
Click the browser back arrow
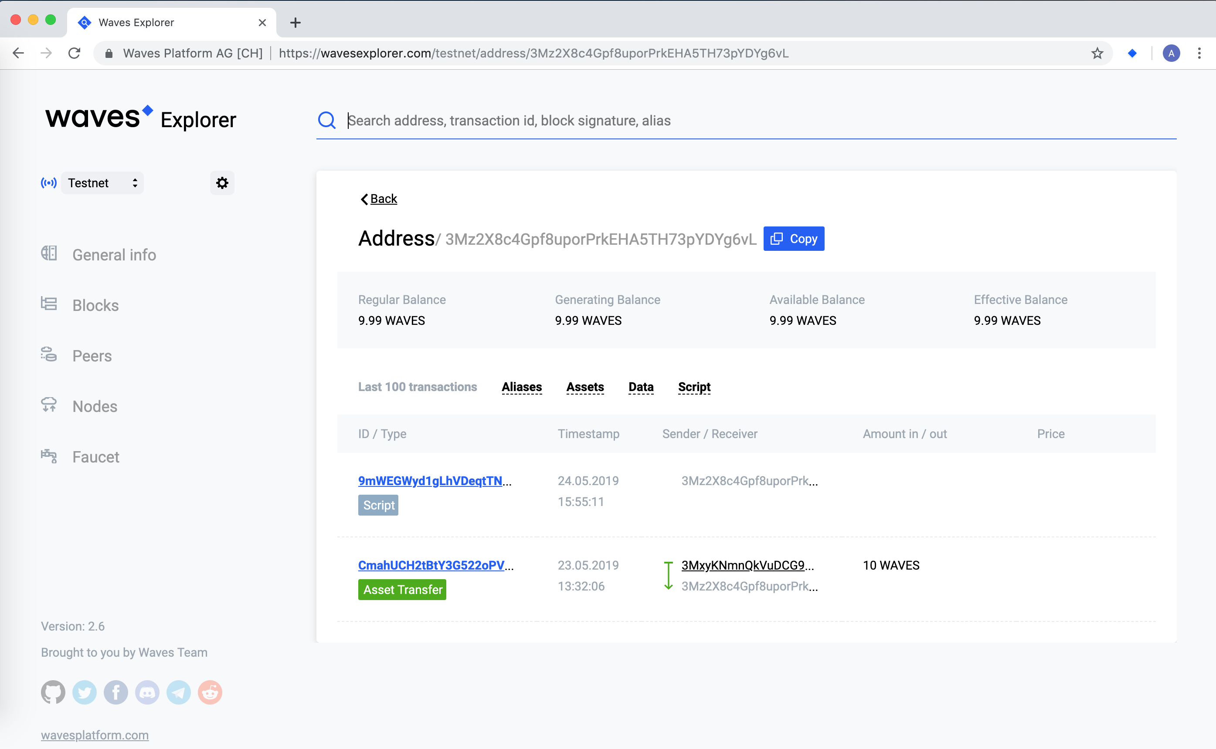pos(18,53)
